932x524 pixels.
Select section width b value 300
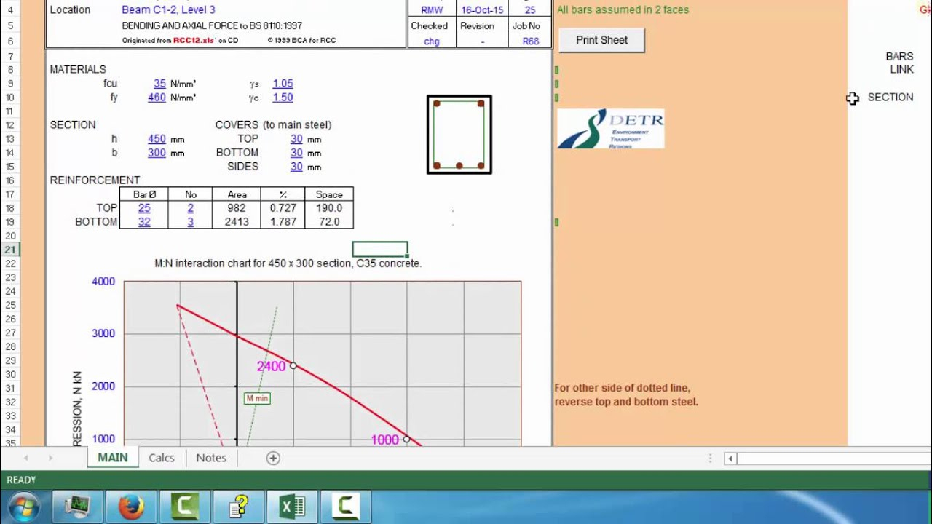point(157,153)
